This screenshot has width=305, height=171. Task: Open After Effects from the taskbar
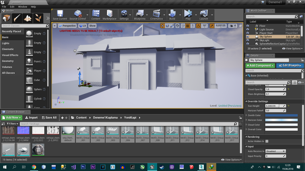[x=93, y=167]
